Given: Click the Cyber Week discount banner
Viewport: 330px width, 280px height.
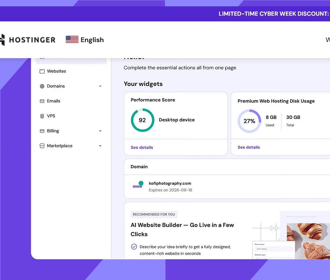Looking at the screenshot, I should click(165, 14).
